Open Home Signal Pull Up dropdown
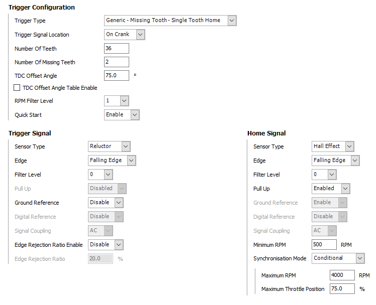Image resolution: width=376 pixels, height=305 pixels. tap(331, 189)
